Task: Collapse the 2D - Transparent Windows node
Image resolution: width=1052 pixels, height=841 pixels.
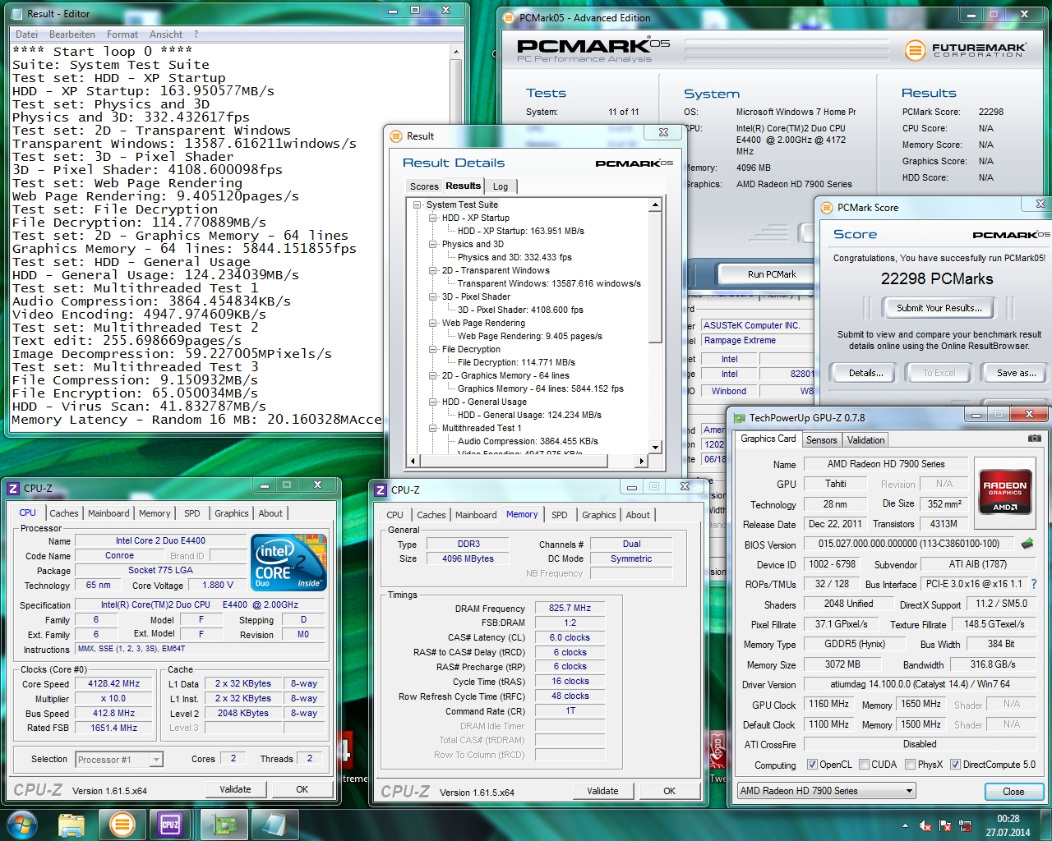Action: pos(433,270)
